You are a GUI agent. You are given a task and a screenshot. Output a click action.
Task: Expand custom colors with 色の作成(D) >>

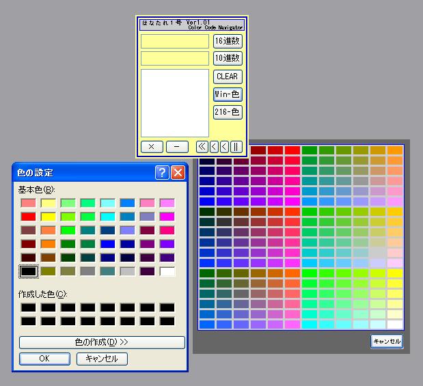(102, 342)
